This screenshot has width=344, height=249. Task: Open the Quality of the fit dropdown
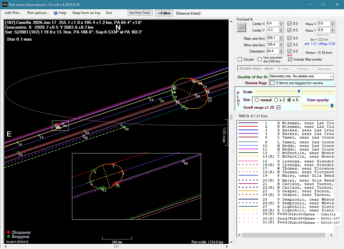click(x=301, y=76)
